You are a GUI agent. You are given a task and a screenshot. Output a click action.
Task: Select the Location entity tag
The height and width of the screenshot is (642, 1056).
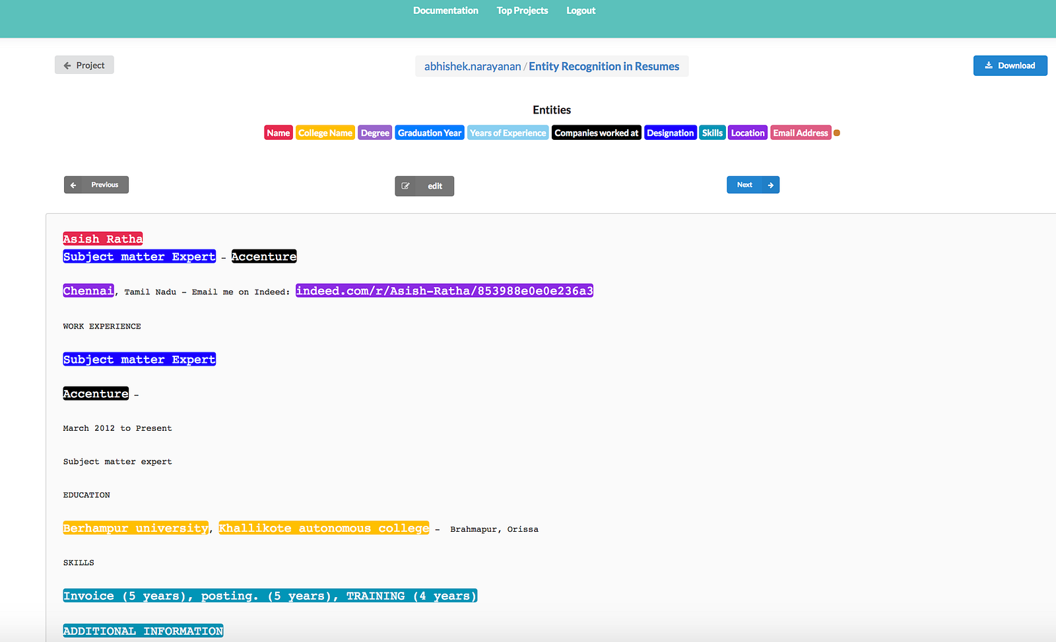pos(748,133)
